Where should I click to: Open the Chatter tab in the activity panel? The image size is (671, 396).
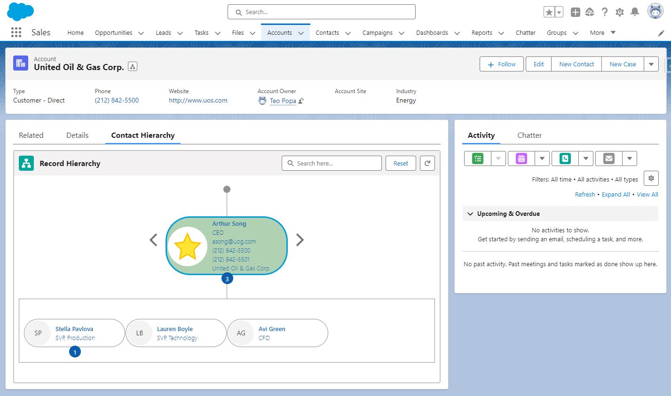[529, 135]
